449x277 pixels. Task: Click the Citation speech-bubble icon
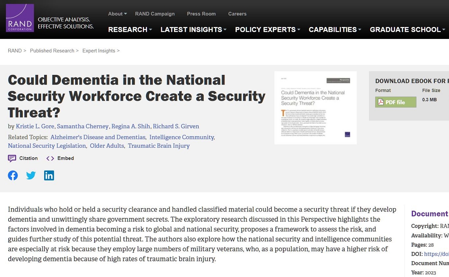click(x=12, y=158)
